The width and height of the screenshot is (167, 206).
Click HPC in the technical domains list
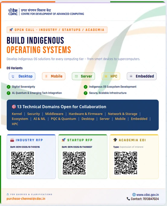point(15,124)
